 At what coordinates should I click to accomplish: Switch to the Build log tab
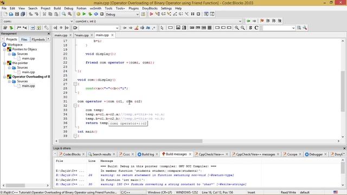tap(147, 154)
